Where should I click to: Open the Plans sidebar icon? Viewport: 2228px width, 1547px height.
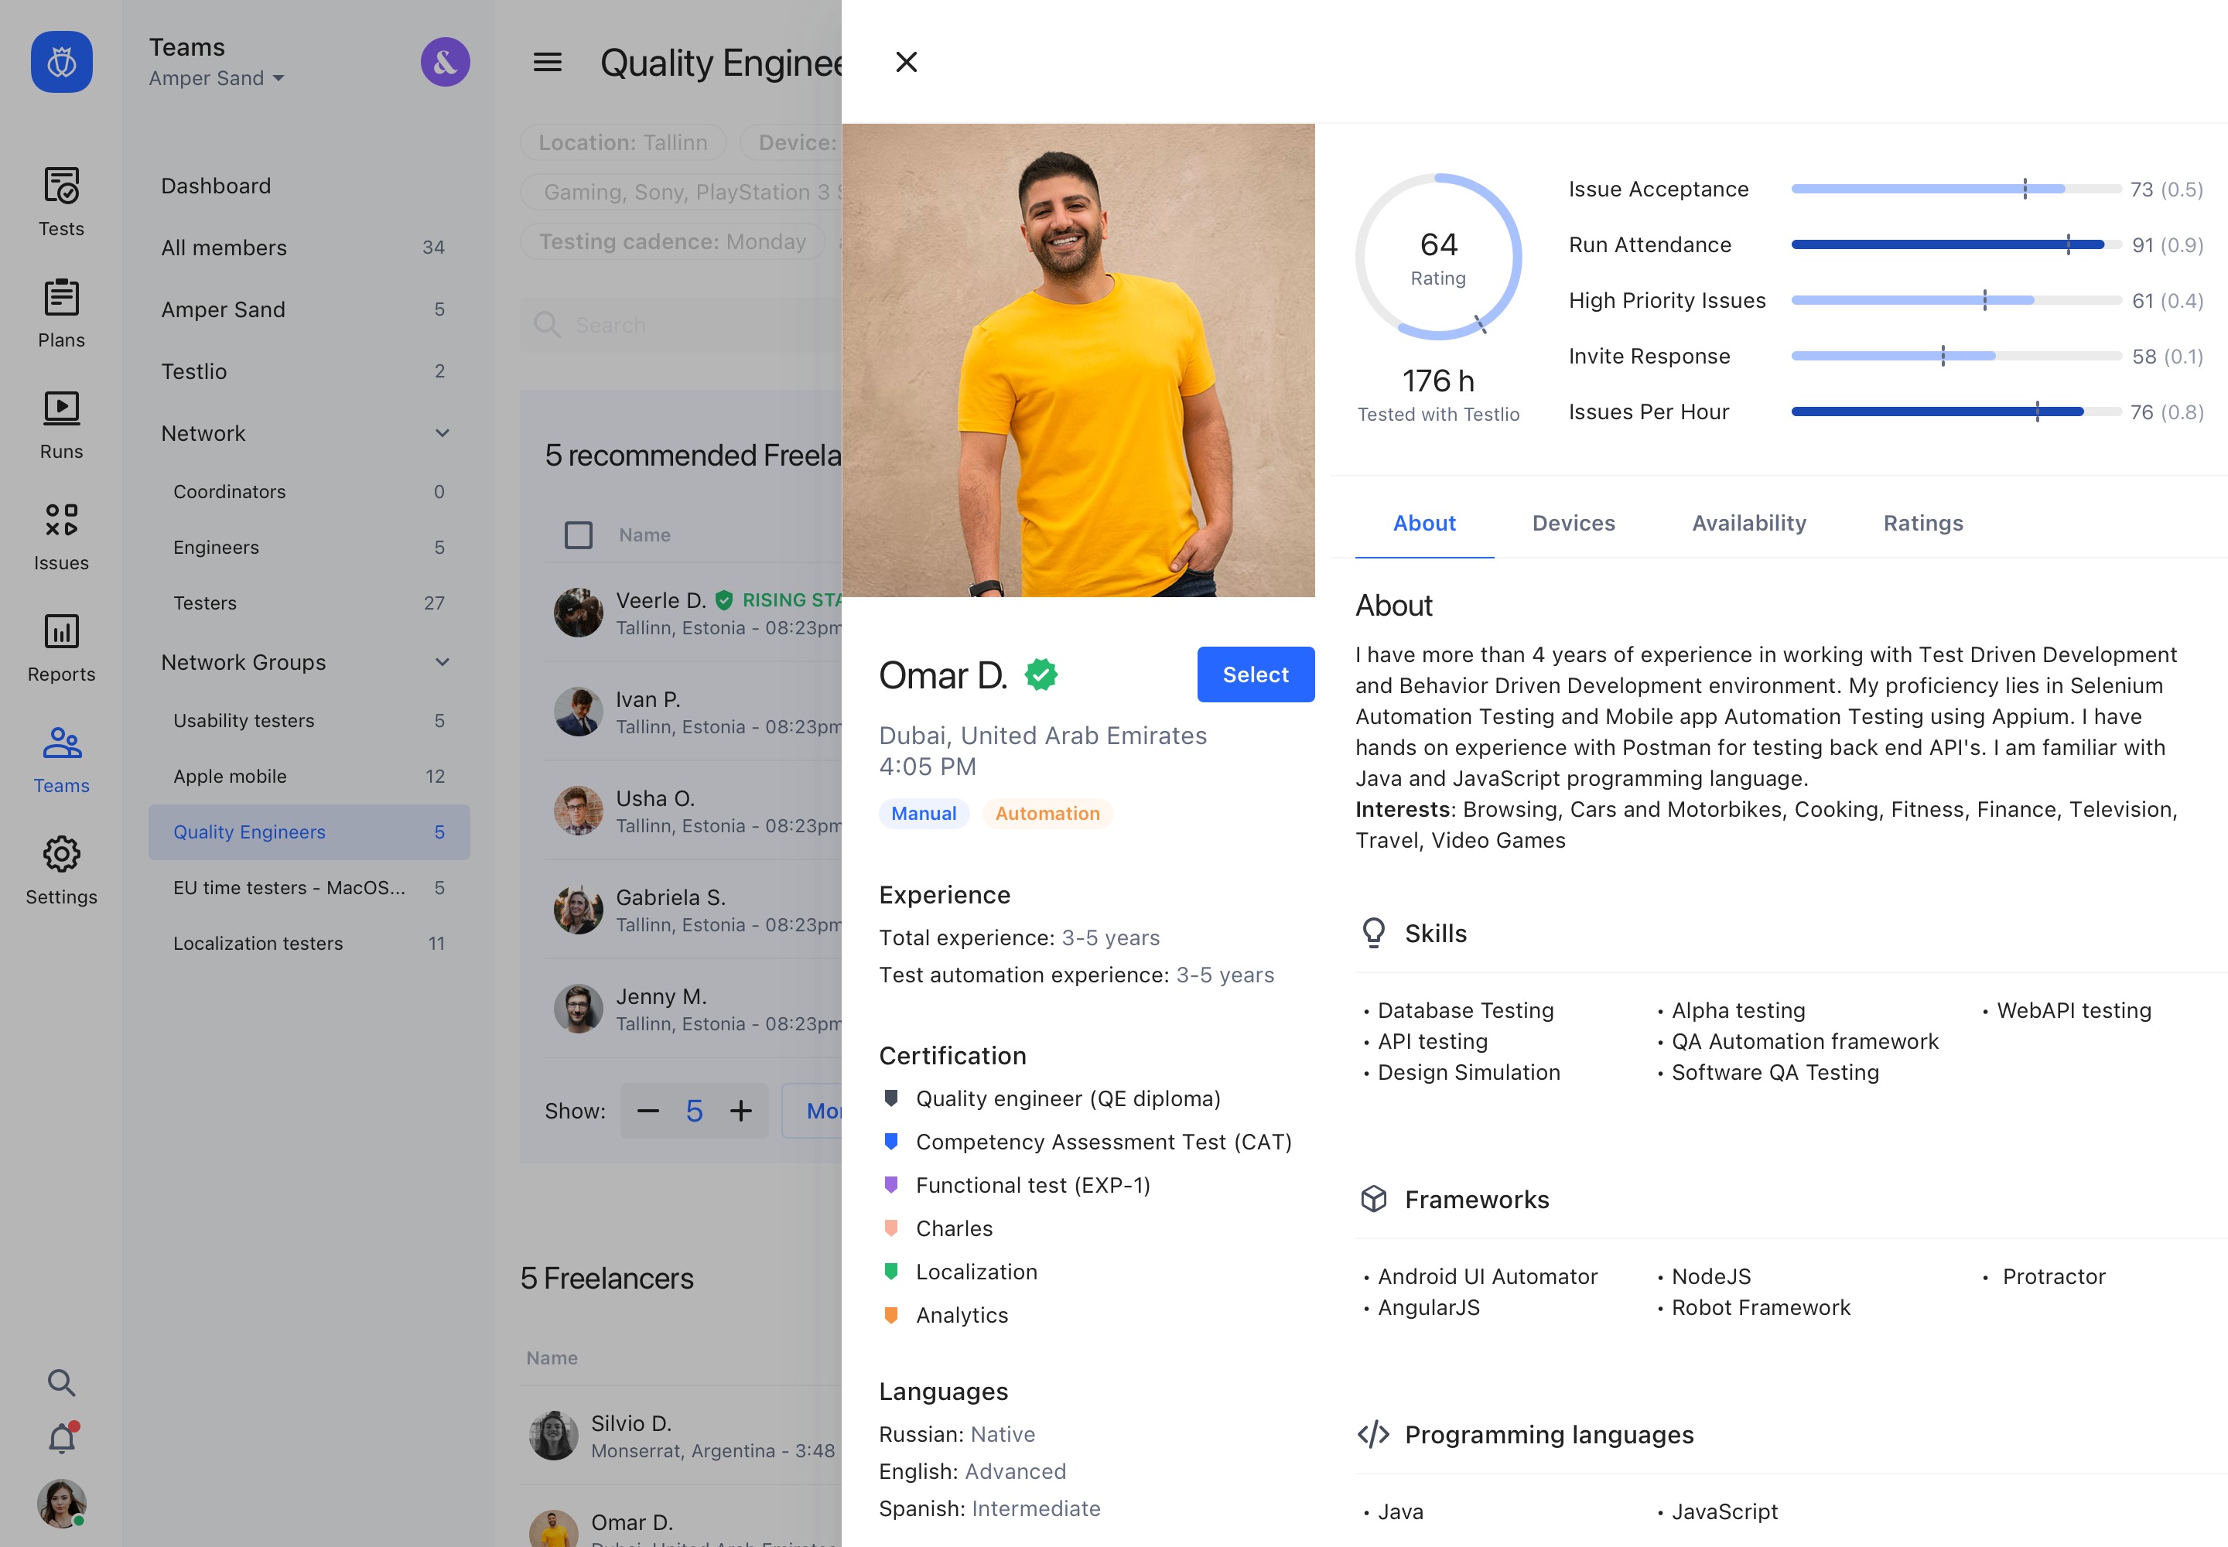point(61,298)
